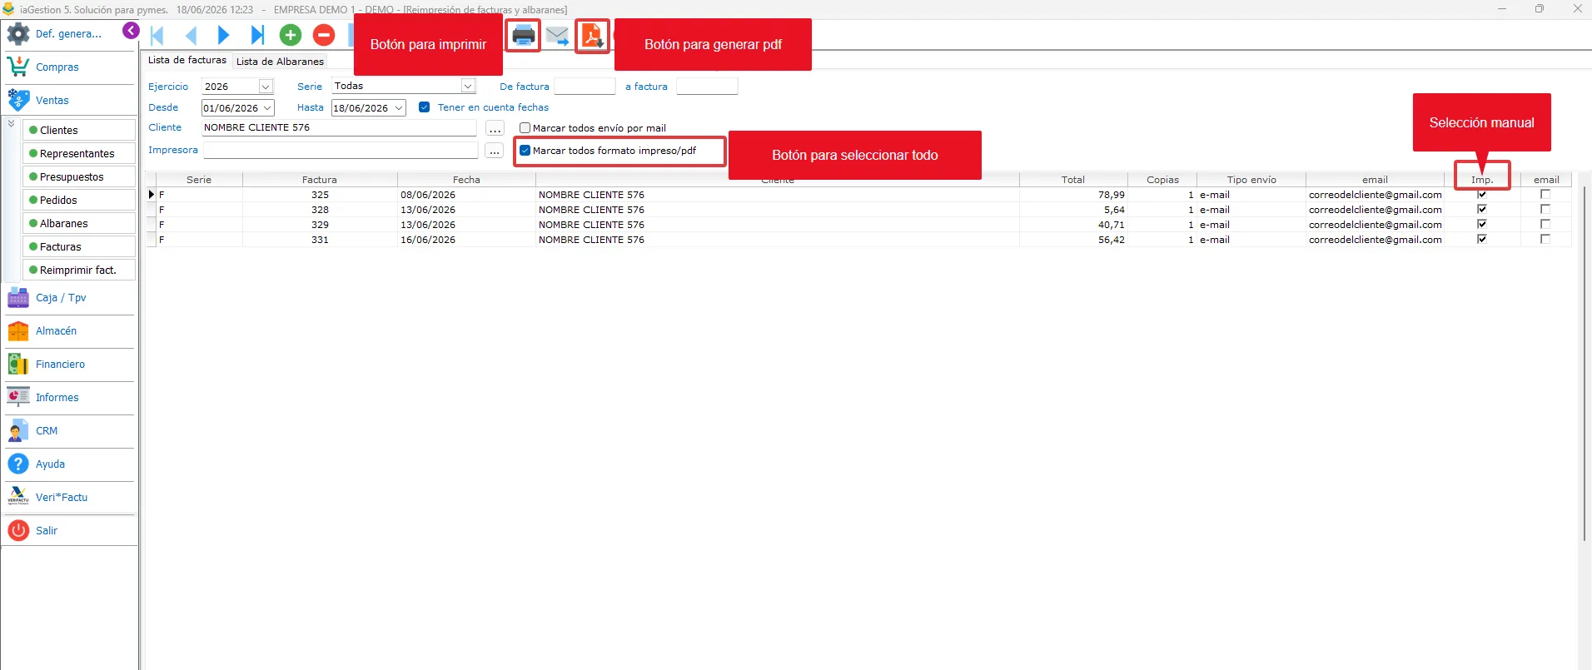This screenshot has width=1592, height=670.
Task: Uncheck Imp. checkbox for invoice 328
Action: pyautogui.click(x=1482, y=209)
